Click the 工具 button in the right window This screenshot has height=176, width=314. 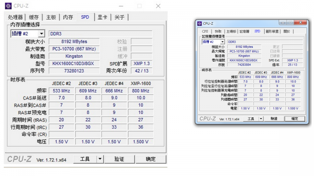251,119
